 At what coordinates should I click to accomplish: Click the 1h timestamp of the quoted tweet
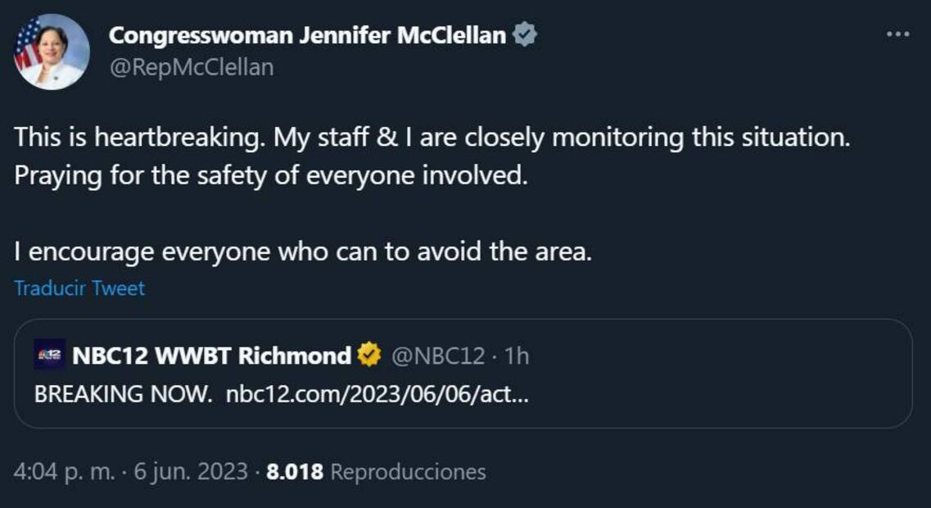[517, 356]
